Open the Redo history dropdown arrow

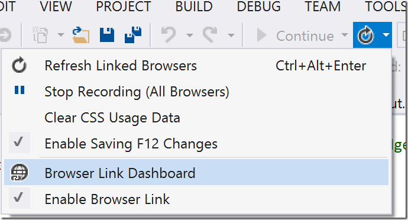(x=231, y=35)
